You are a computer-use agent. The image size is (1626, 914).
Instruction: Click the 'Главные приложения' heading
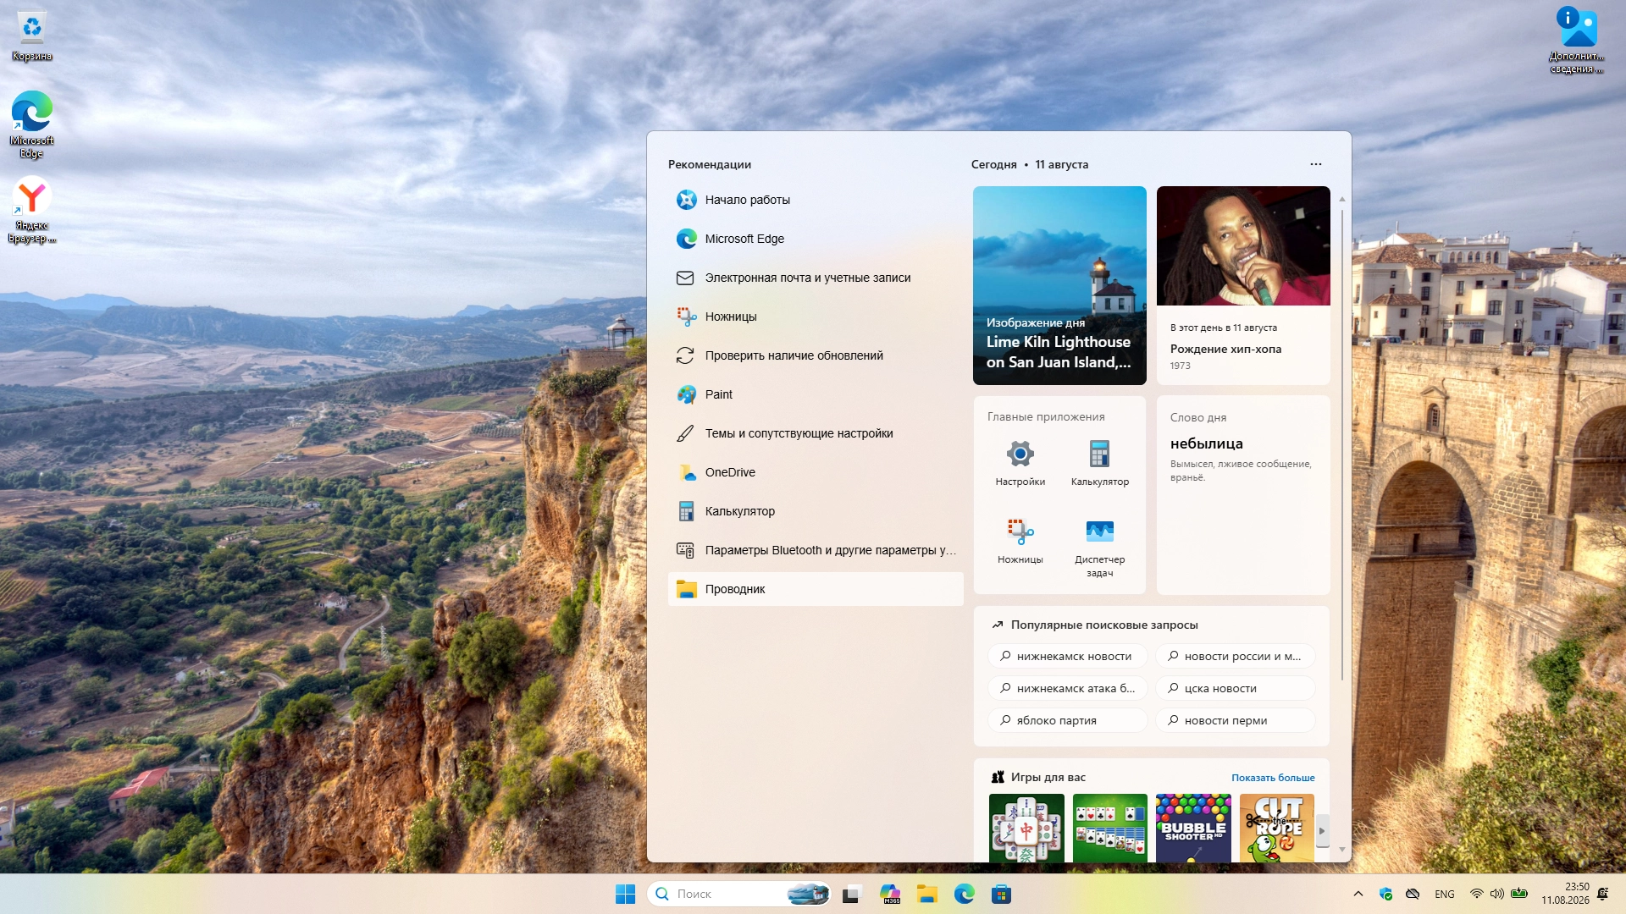(1046, 416)
